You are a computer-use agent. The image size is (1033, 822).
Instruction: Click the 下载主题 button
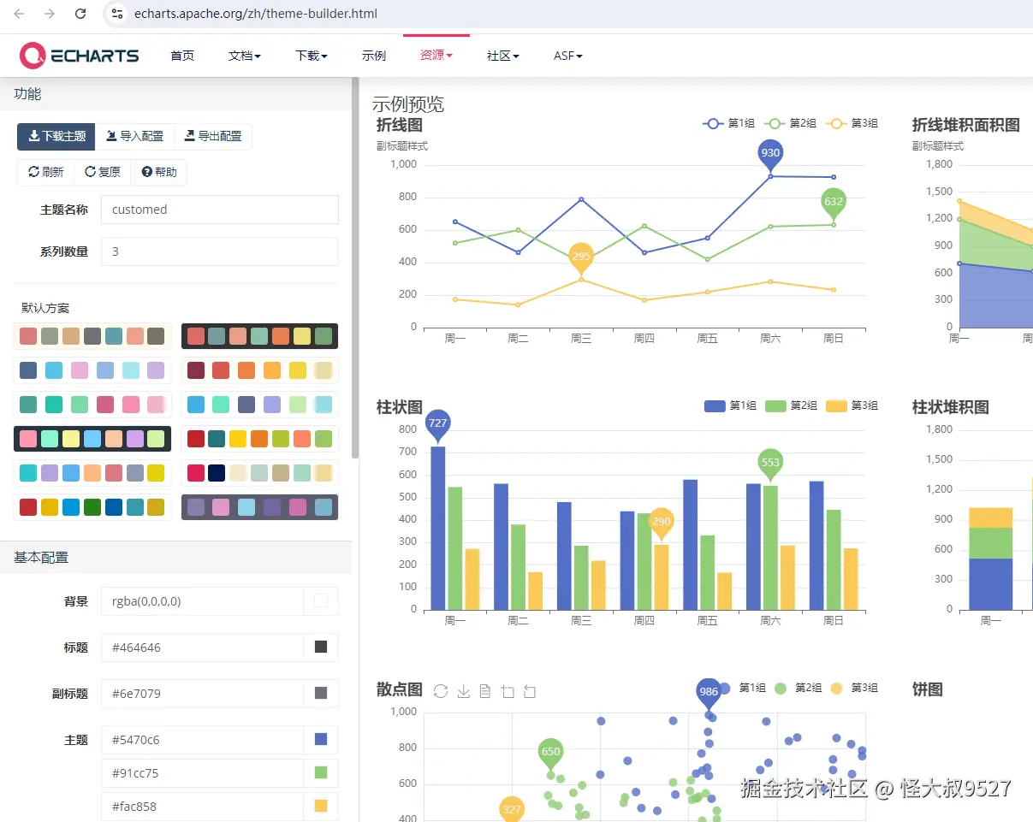point(56,136)
